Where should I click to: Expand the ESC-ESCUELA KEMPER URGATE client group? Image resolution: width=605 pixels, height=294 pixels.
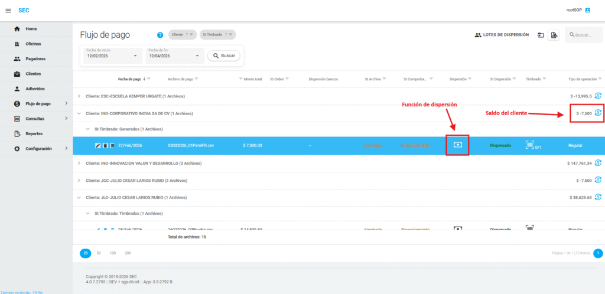(80, 96)
